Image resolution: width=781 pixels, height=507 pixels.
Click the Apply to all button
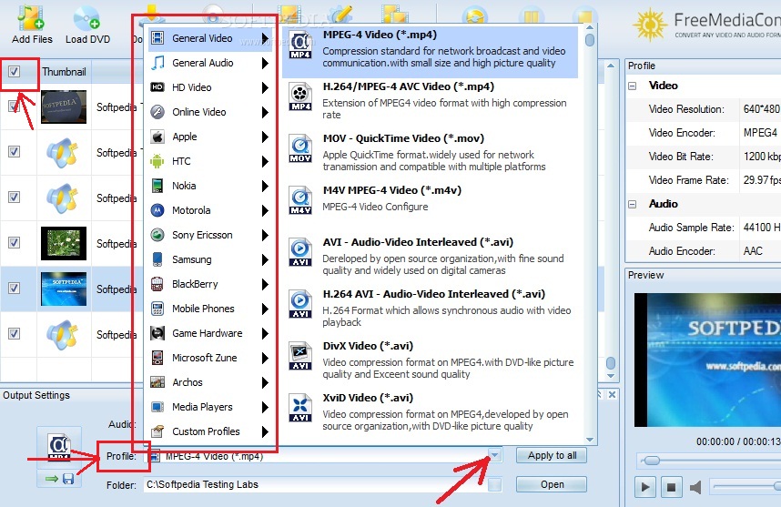click(x=552, y=455)
